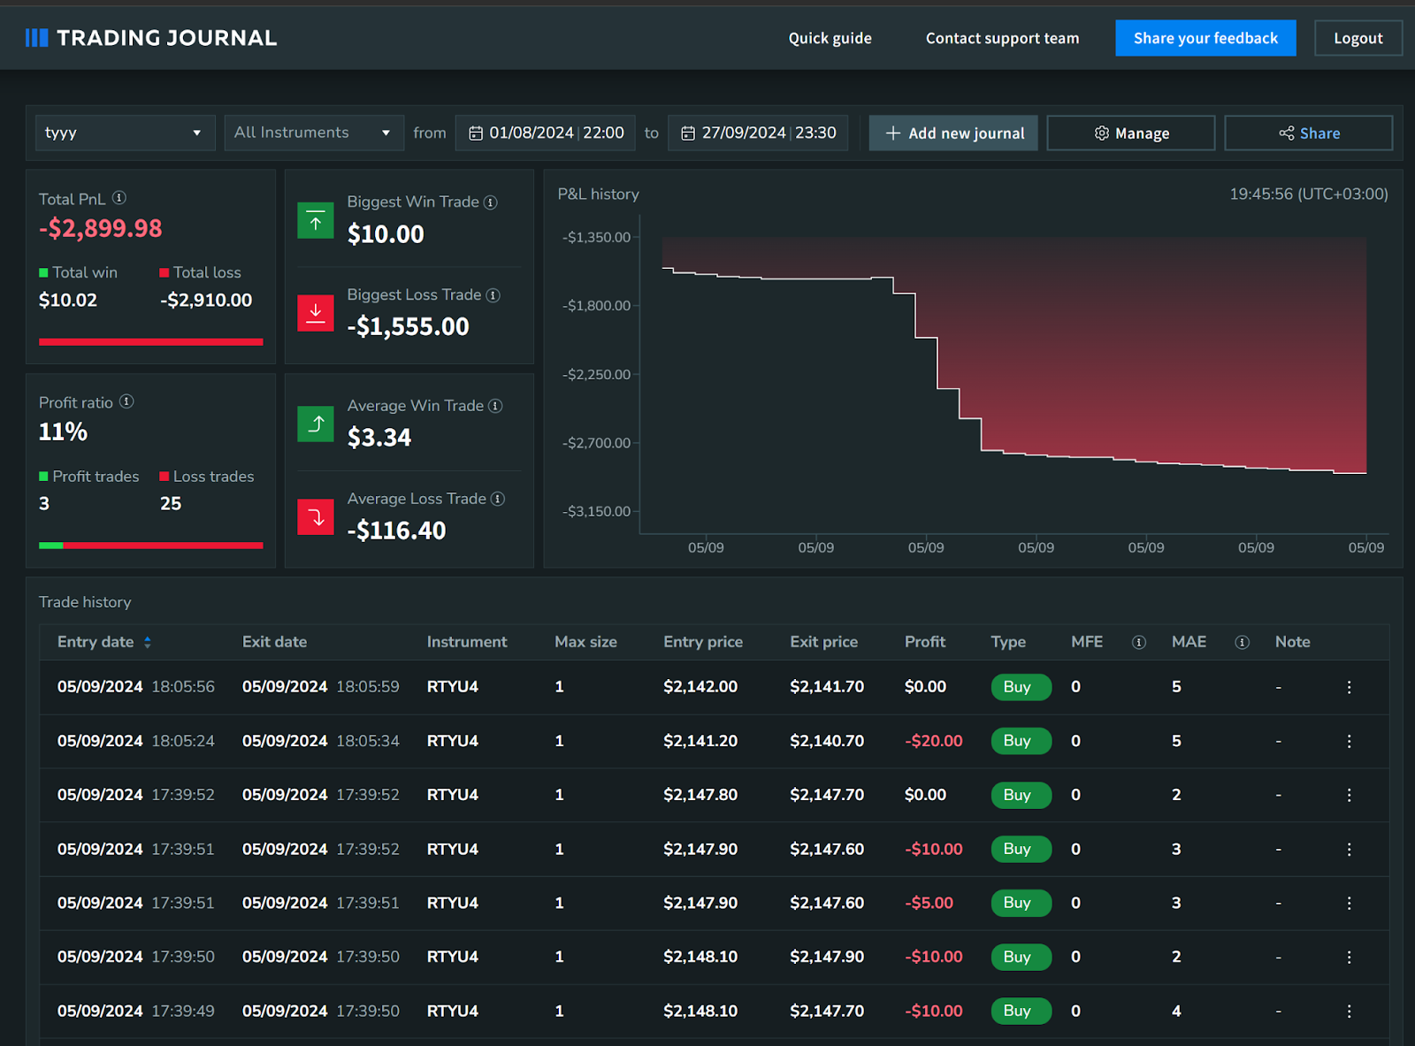Click the Average Loss Trade red curve icon
The width and height of the screenshot is (1415, 1046).
point(315,517)
